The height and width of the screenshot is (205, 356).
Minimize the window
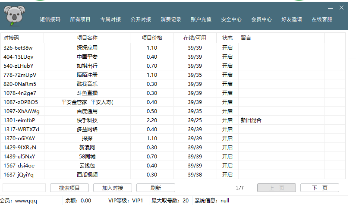(x=330, y=8)
